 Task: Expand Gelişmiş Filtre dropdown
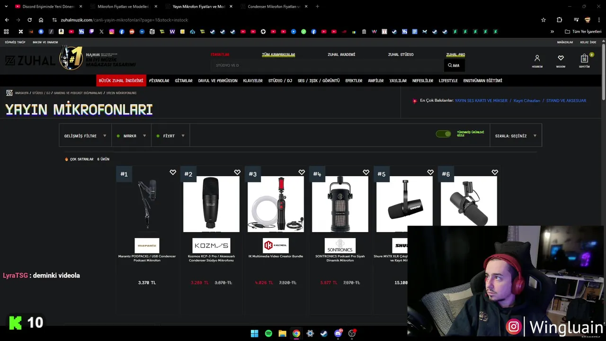85,136
